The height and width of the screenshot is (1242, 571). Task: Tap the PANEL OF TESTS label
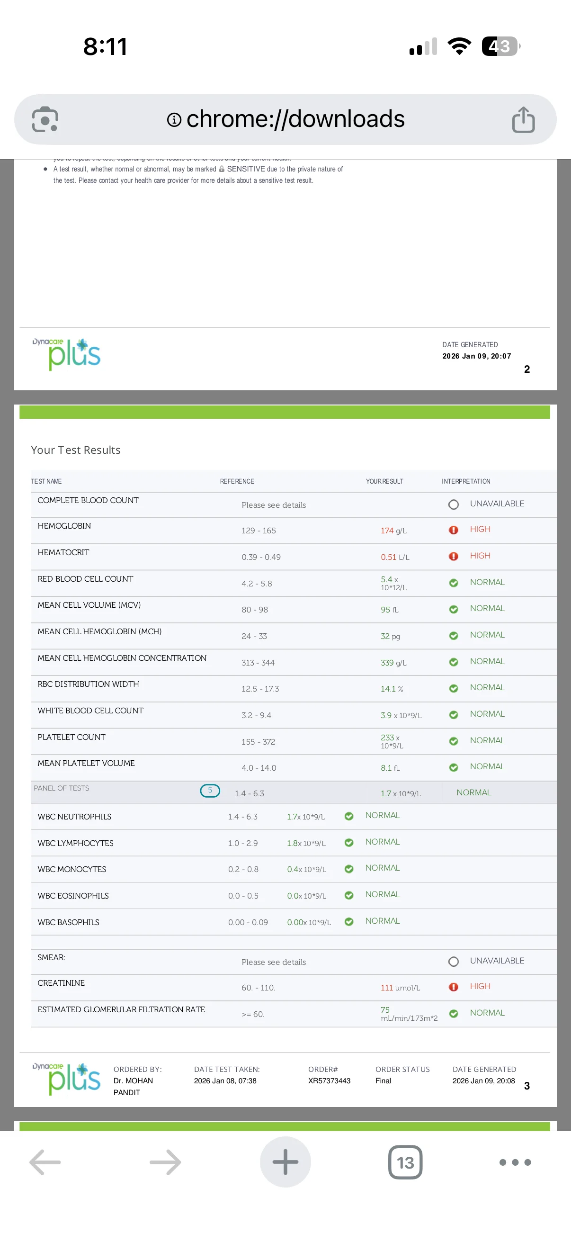pos(61,788)
